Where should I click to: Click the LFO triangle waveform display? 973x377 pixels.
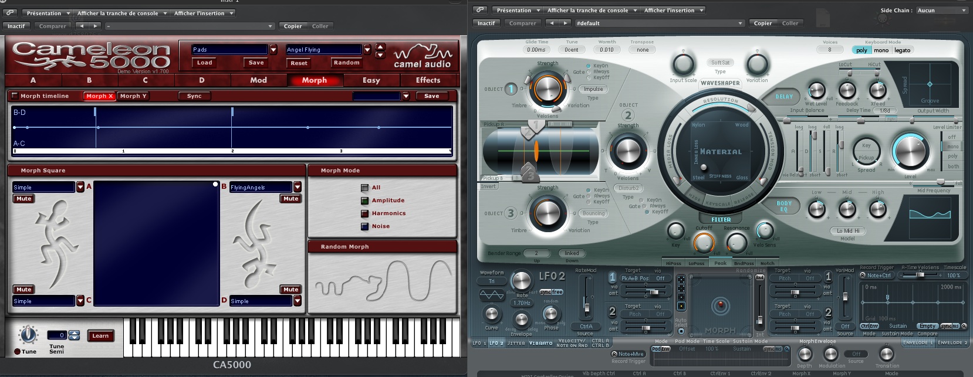coord(492,294)
